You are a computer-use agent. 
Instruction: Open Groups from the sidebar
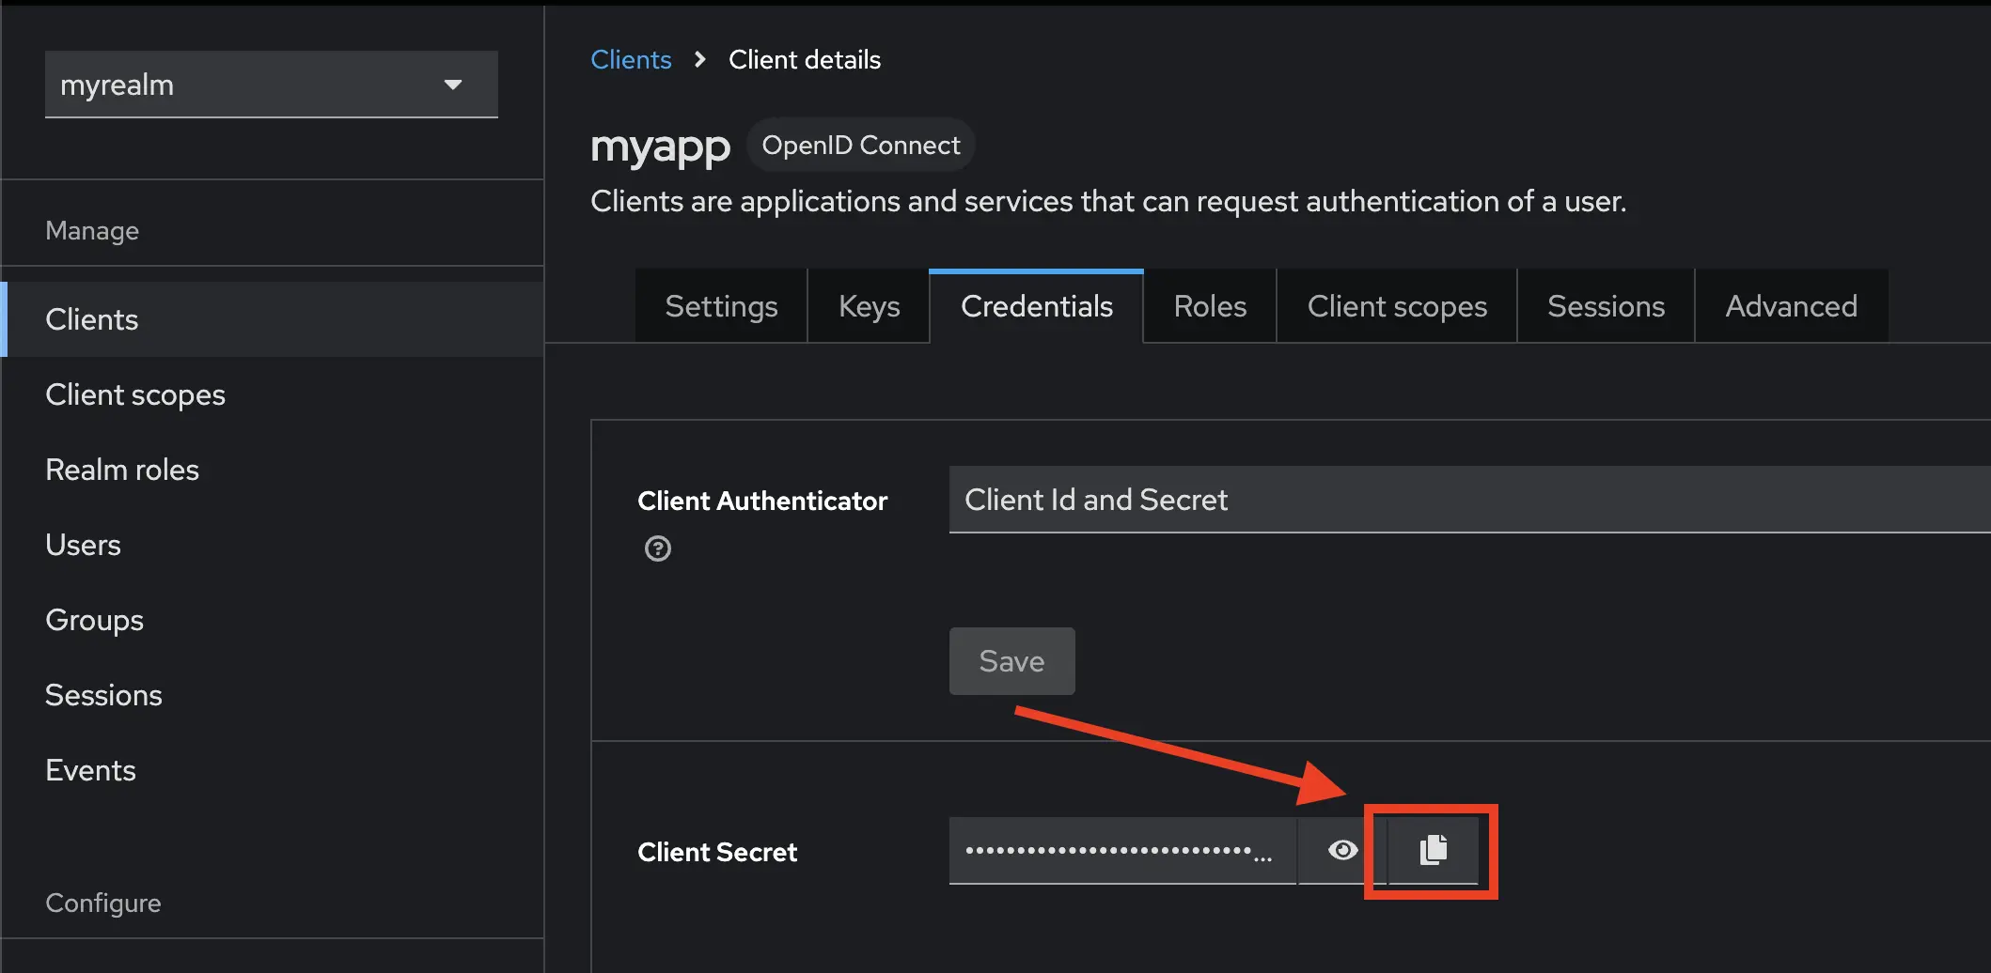[94, 620]
